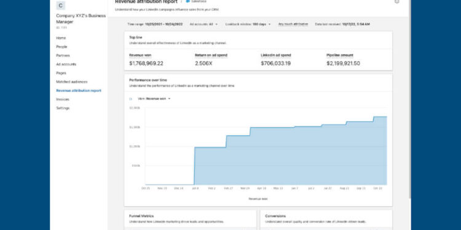Open People in the sidebar
461x230 pixels.
(x=61, y=47)
